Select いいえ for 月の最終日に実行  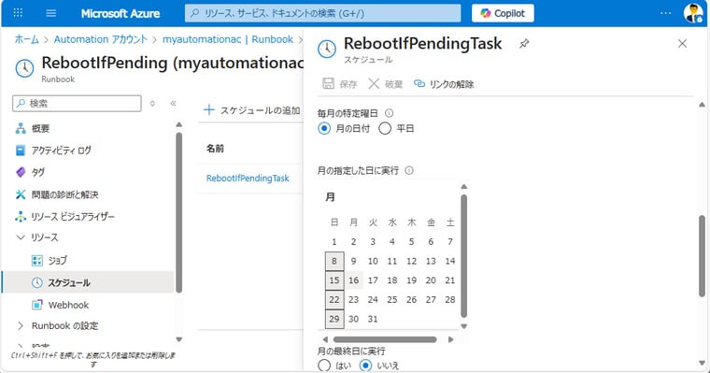coord(365,366)
